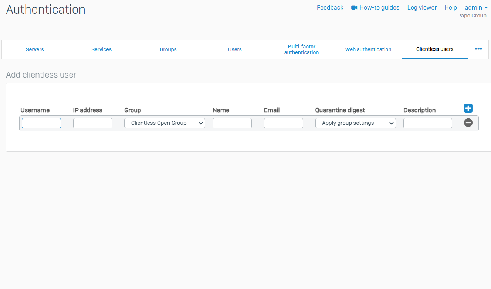Open the Group dropdown
The height and width of the screenshot is (289, 491).
click(165, 123)
